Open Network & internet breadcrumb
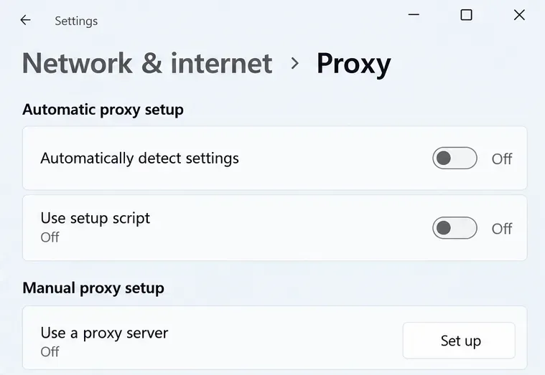The width and height of the screenshot is (545, 375). [147, 63]
